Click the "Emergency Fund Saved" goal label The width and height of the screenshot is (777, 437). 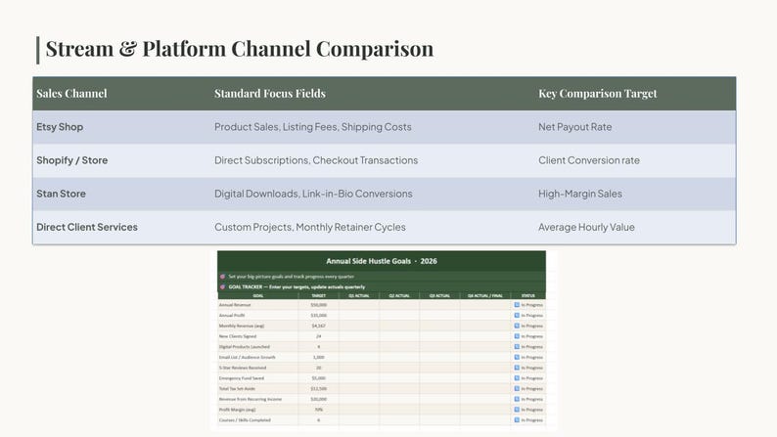[242, 378]
